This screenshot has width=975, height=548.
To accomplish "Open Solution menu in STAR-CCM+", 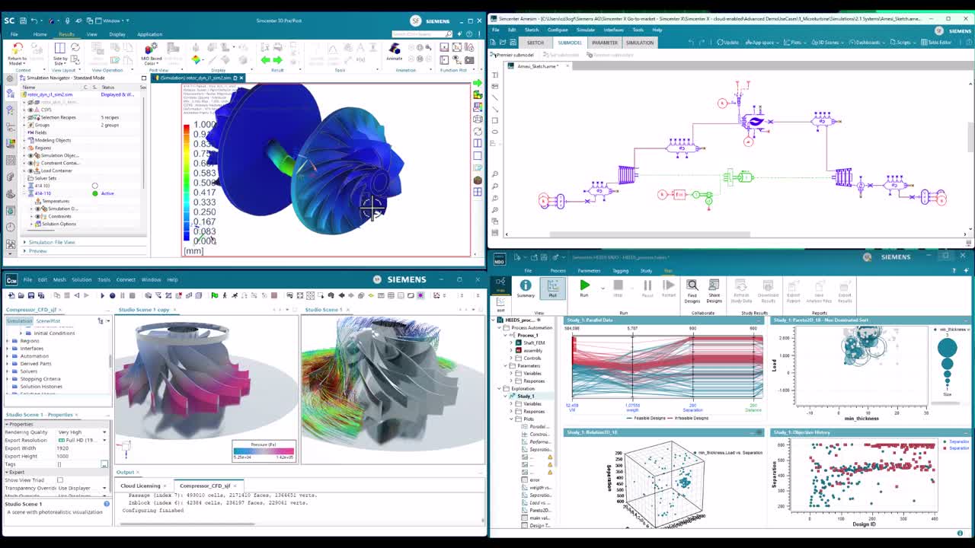I will click(x=82, y=279).
